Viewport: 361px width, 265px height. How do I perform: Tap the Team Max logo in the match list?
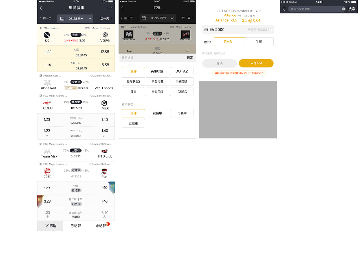pos(47,151)
